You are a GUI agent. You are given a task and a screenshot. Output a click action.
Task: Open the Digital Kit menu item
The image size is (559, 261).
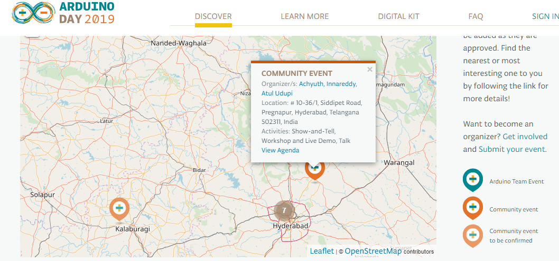tap(398, 16)
